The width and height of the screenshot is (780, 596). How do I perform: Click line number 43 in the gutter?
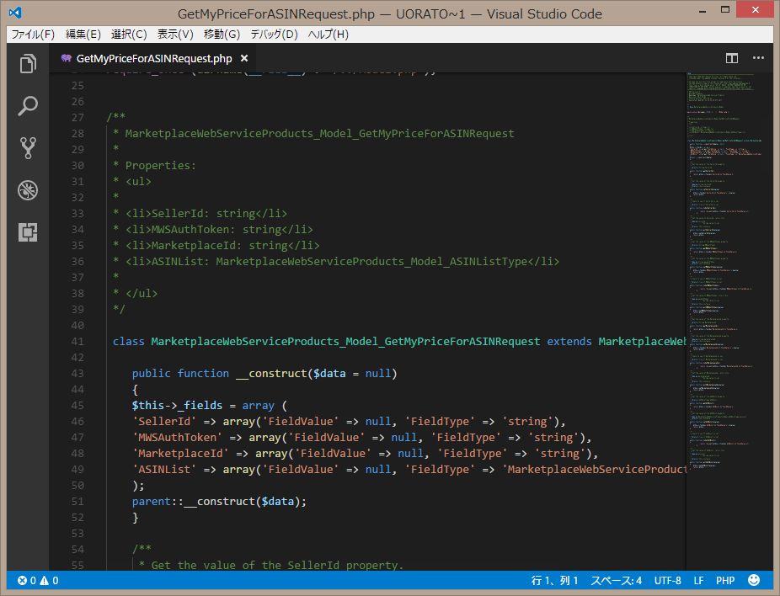77,373
